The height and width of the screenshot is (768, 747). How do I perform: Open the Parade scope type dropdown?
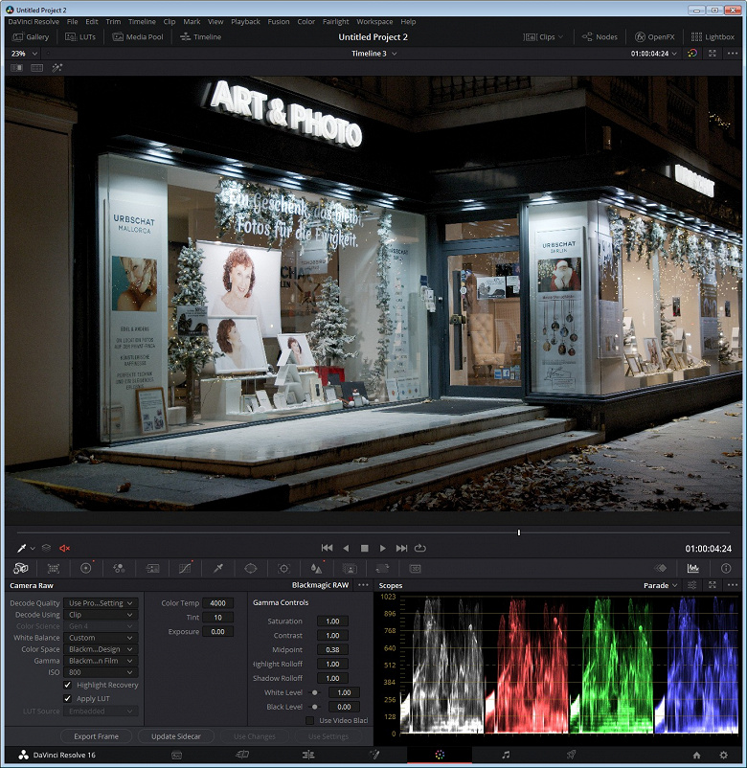pyautogui.click(x=660, y=585)
